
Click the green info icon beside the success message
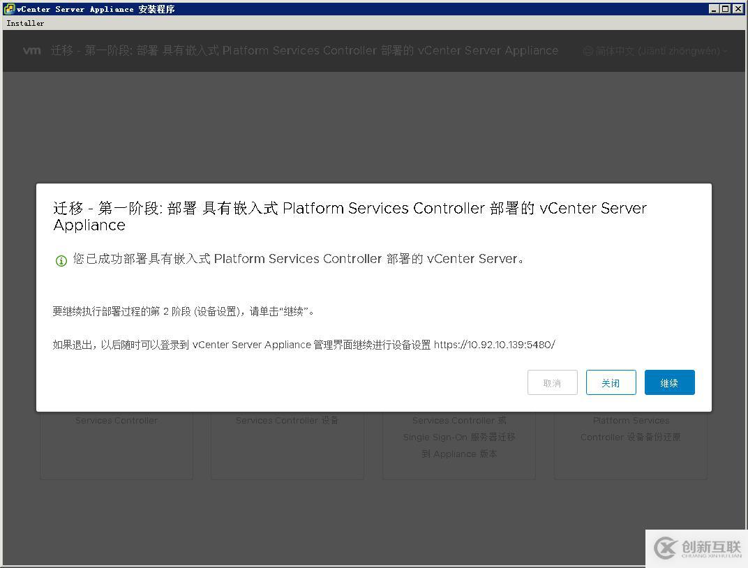click(x=61, y=260)
